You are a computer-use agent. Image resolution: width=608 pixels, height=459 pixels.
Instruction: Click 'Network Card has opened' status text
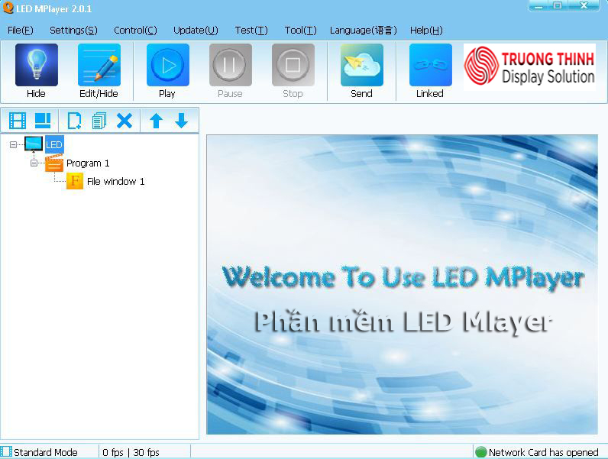[544, 452]
